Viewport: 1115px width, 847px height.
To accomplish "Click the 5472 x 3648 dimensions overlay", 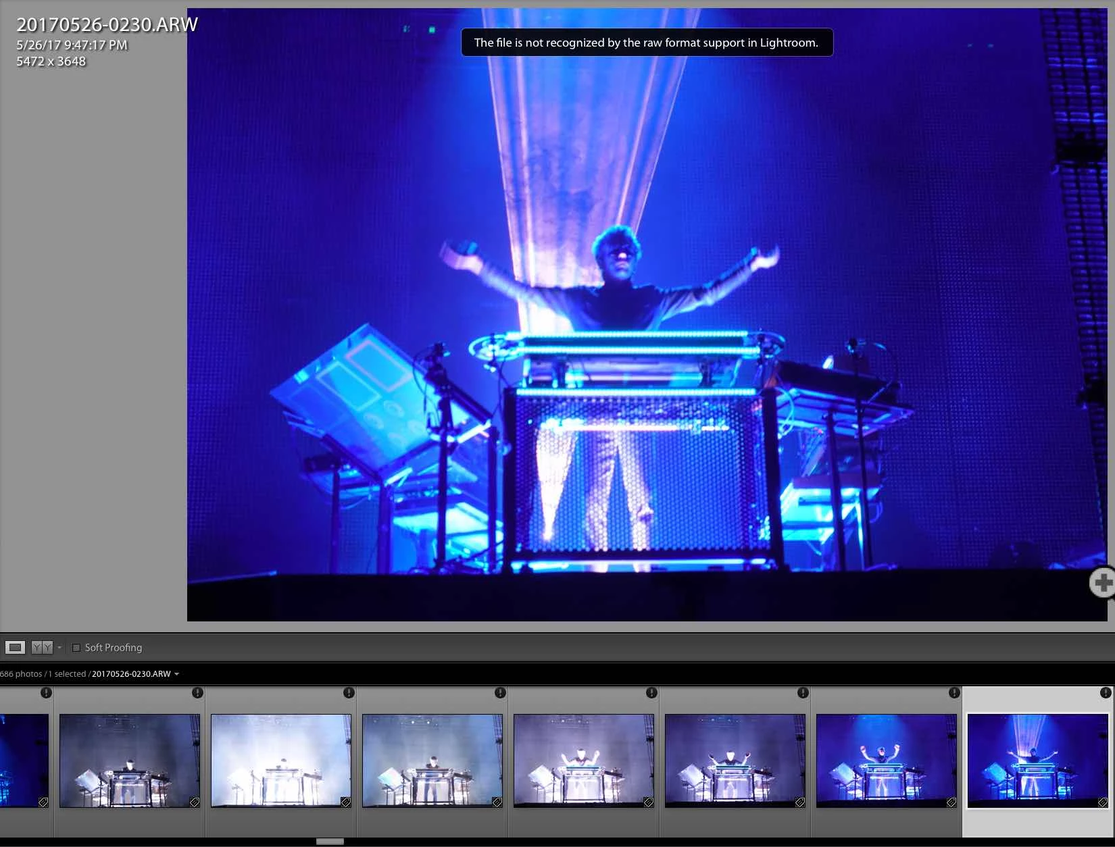I will (51, 61).
